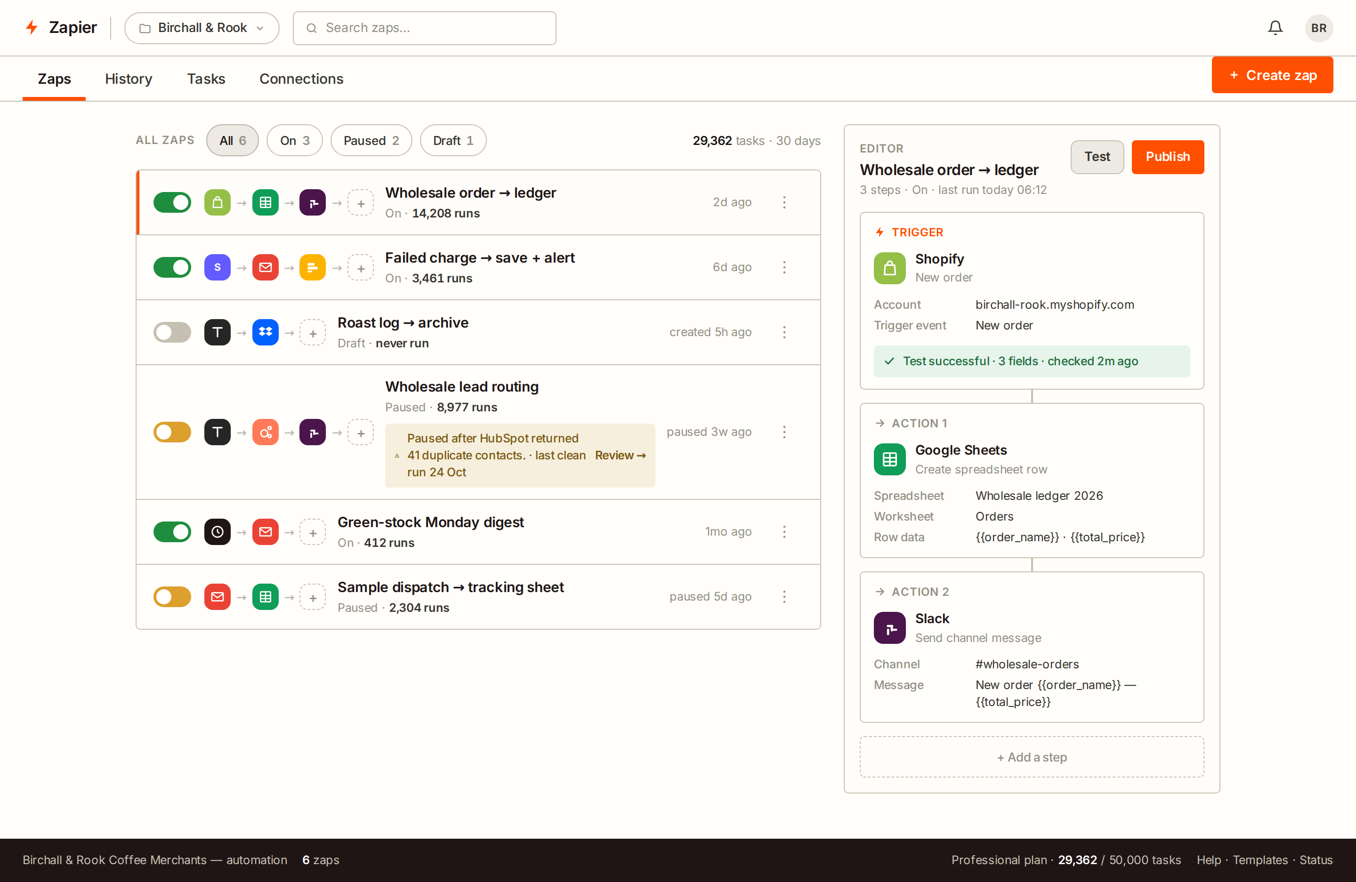Click the Create zap button
This screenshot has width=1356, height=882.
pos(1272,75)
